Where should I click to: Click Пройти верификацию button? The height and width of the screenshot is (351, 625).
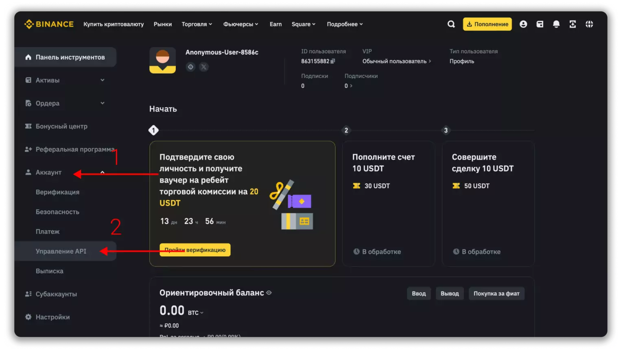point(195,250)
